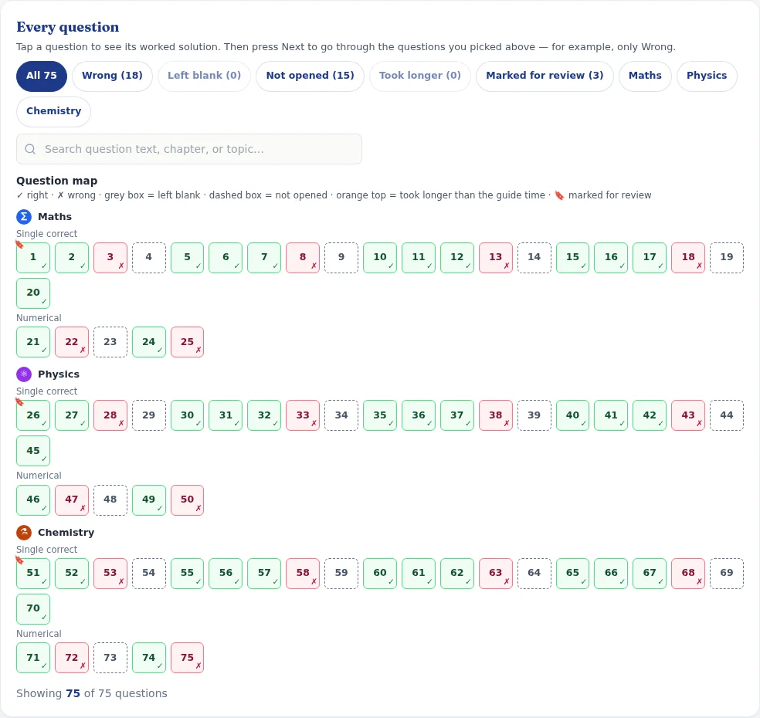Select the Maths filter chip
This screenshot has height=718, width=760.
(645, 76)
